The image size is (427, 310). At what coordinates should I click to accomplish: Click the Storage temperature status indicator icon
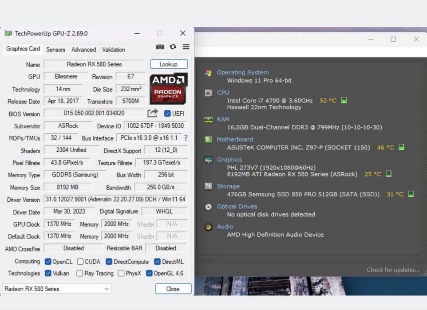(x=411, y=194)
